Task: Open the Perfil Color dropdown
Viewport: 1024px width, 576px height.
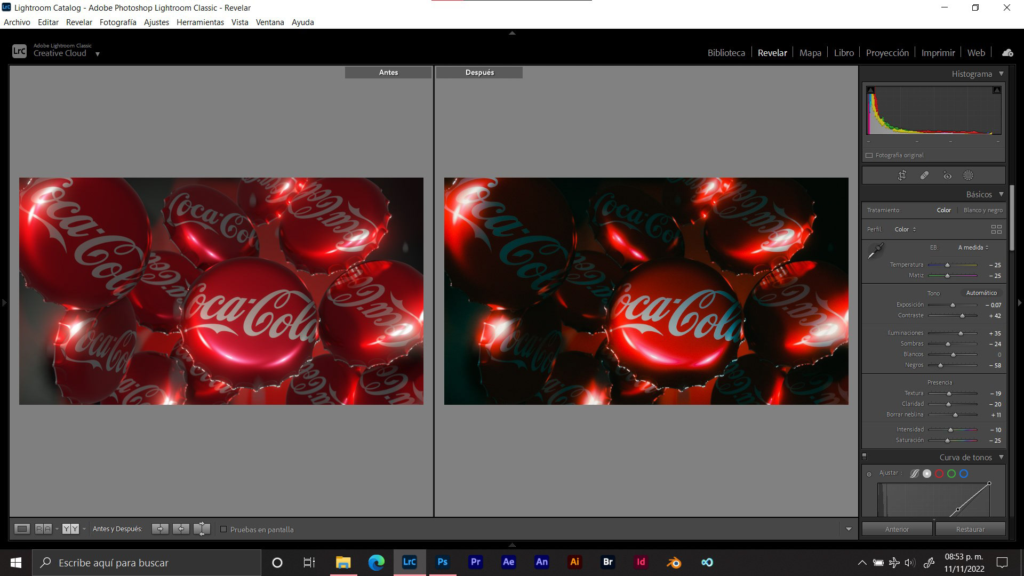Action: click(905, 229)
